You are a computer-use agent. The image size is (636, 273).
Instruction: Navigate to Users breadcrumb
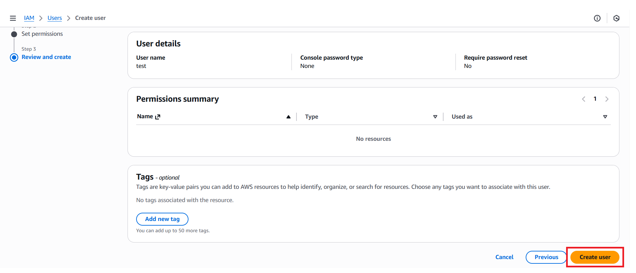point(55,18)
